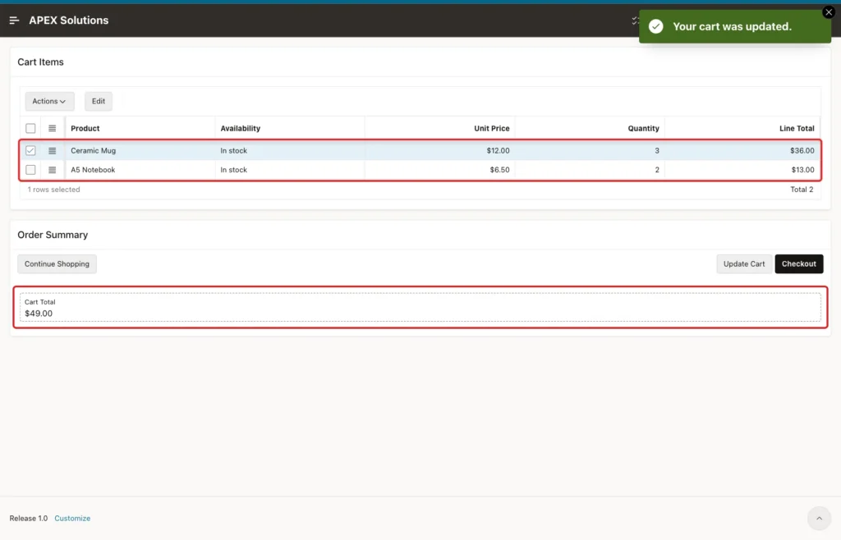Viewport: 841px width, 540px height.
Task: Click the $36.00 line total cell
Action: pyautogui.click(x=742, y=151)
